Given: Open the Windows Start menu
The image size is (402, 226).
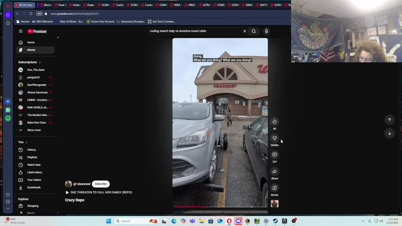Looking at the screenshot, I should point(108,221).
